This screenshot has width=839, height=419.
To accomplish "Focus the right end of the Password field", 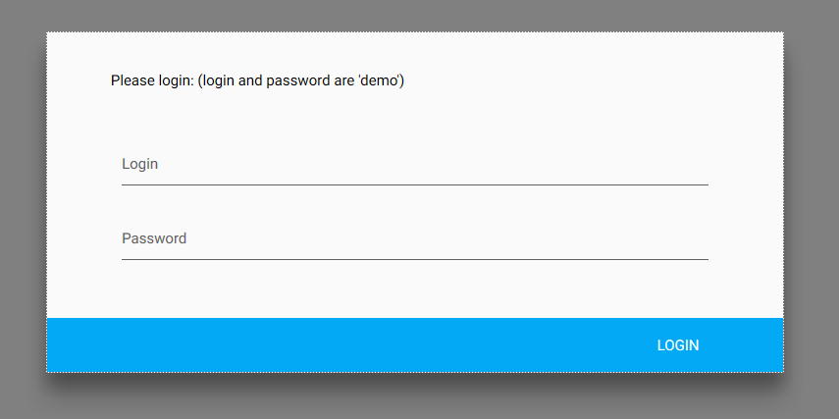I will pyautogui.click(x=692, y=239).
